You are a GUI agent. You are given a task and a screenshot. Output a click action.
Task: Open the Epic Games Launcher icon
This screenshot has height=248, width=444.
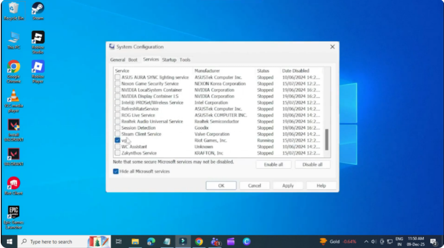click(x=13, y=213)
